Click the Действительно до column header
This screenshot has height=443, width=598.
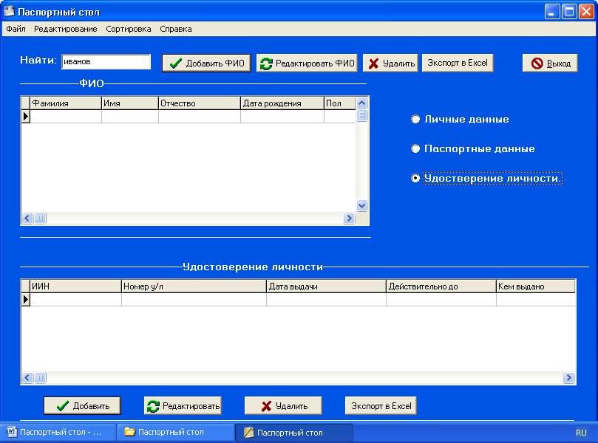[441, 286]
